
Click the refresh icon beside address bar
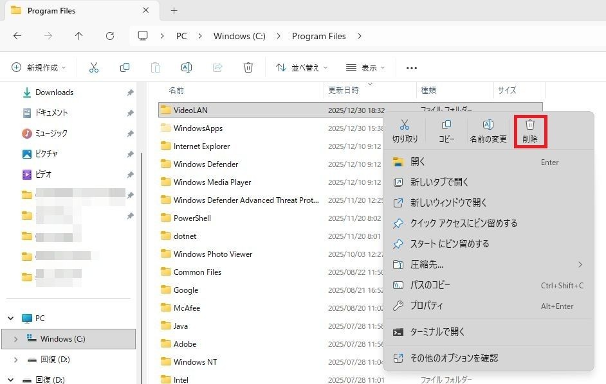110,36
